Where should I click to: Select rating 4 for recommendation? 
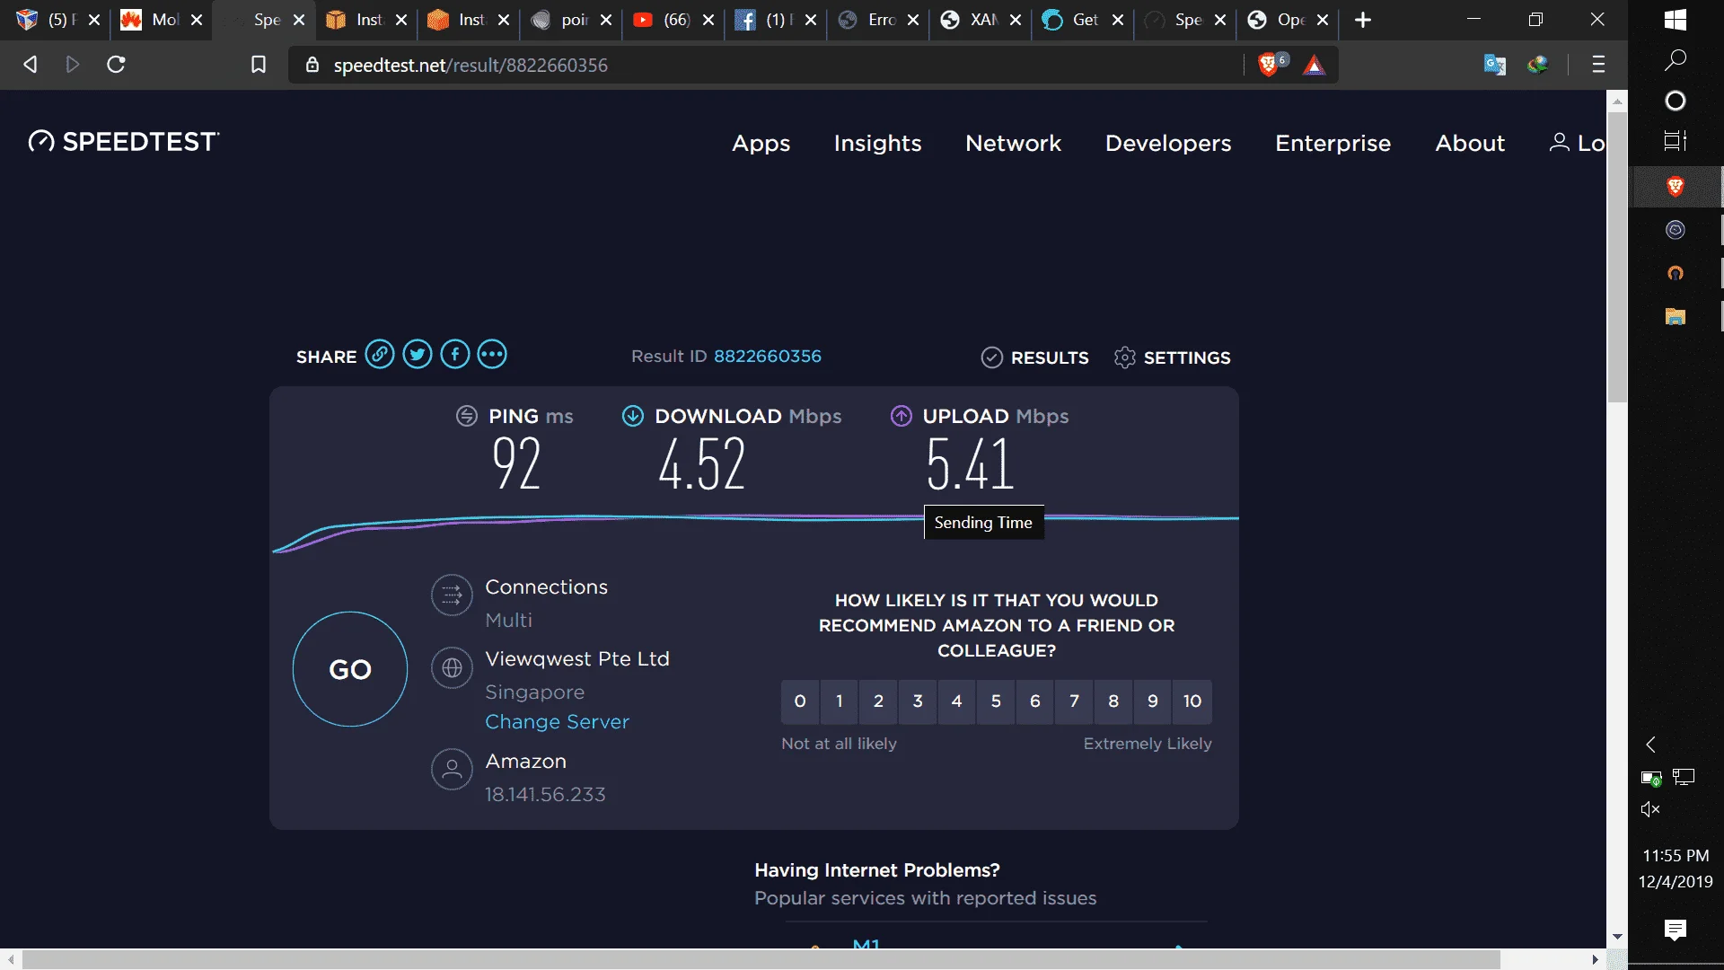coord(957,701)
